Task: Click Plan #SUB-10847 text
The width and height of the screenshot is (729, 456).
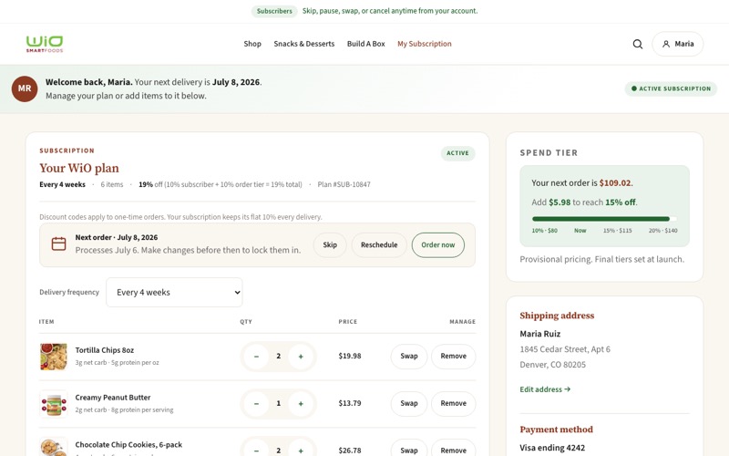Action: 344,184
